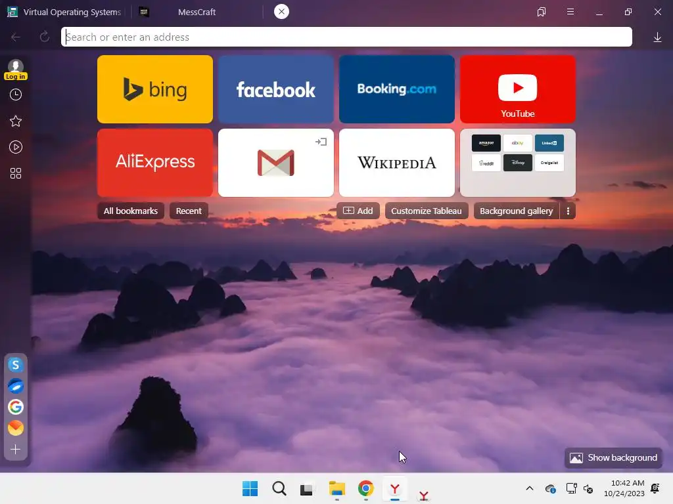Click the Gmail tile's login arrow icon
Viewport: 673px width, 504px height.
(x=321, y=142)
